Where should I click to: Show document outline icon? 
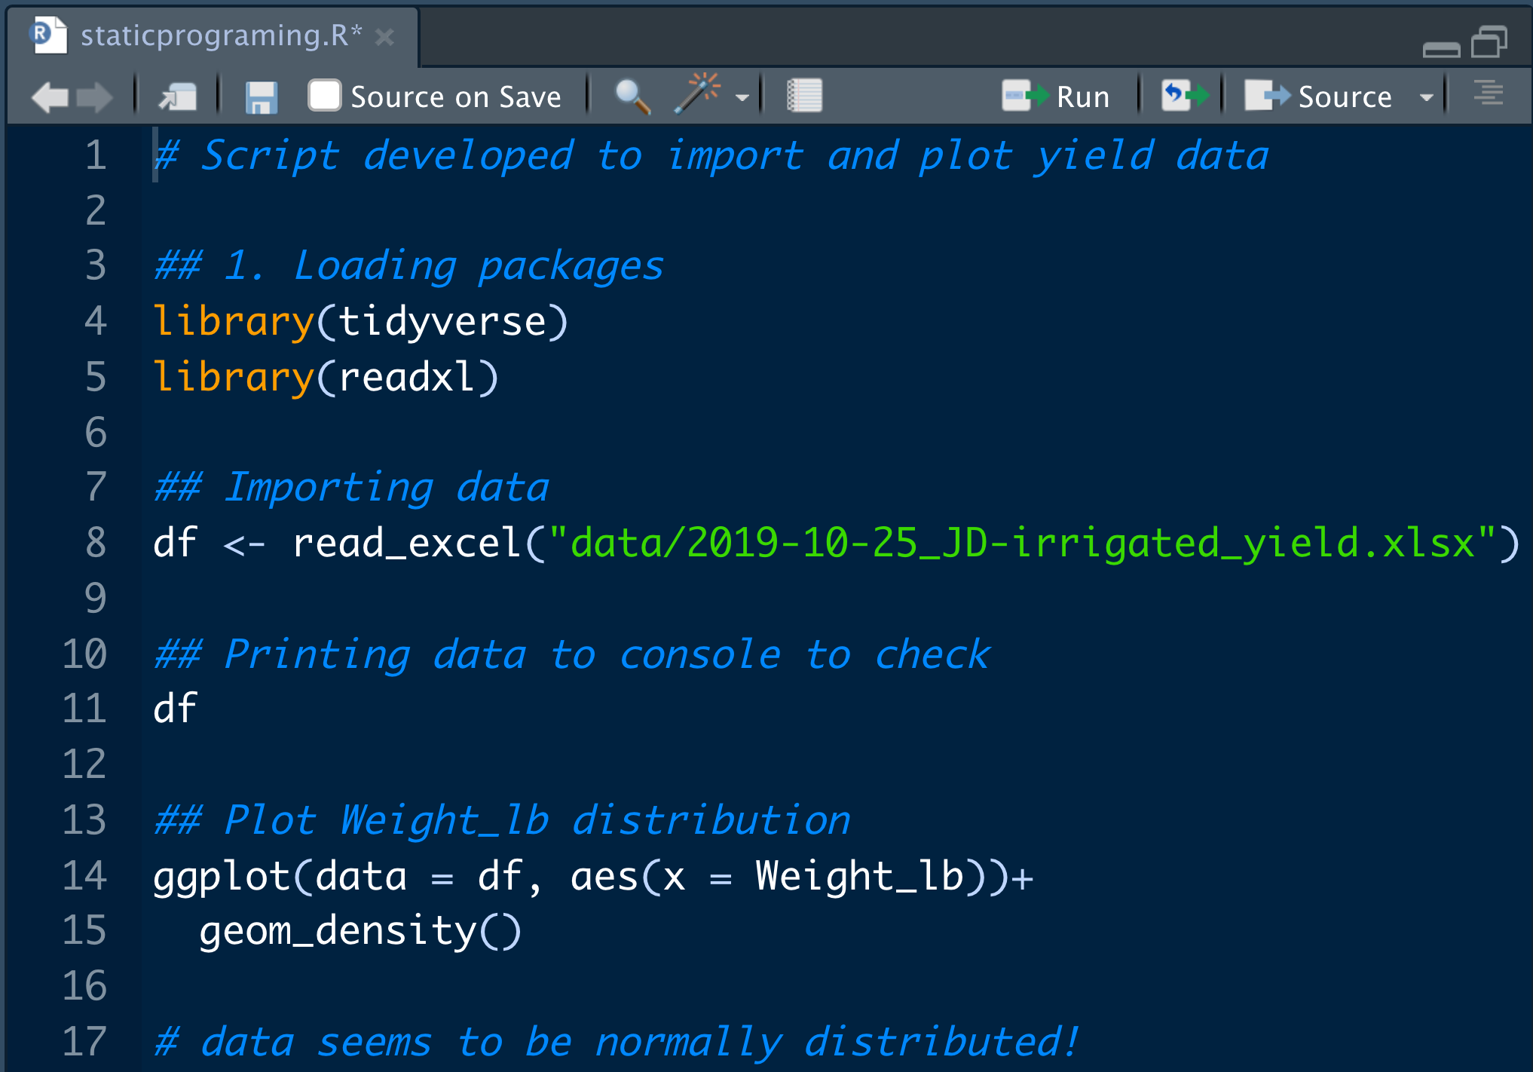[1488, 94]
